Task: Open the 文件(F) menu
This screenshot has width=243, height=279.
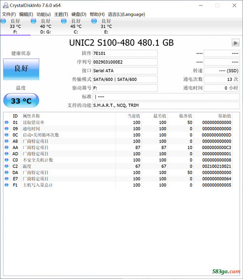Action: pyautogui.click(x=9, y=14)
